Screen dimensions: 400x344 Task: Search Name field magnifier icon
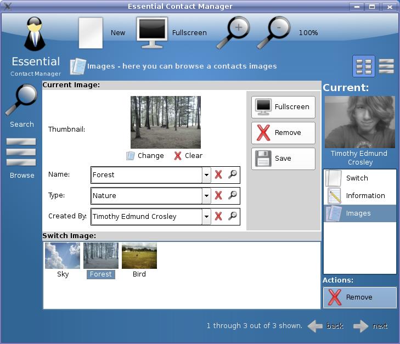(233, 174)
